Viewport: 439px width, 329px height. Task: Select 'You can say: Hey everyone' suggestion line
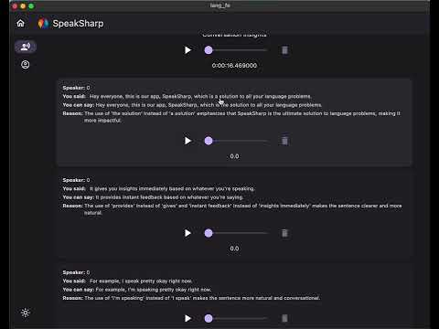click(x=192, y=105)
